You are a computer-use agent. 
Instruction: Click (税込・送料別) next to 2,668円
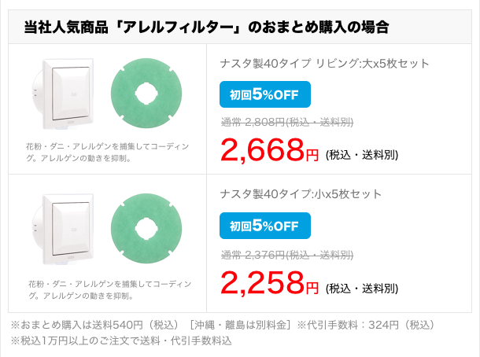(362, 155)
